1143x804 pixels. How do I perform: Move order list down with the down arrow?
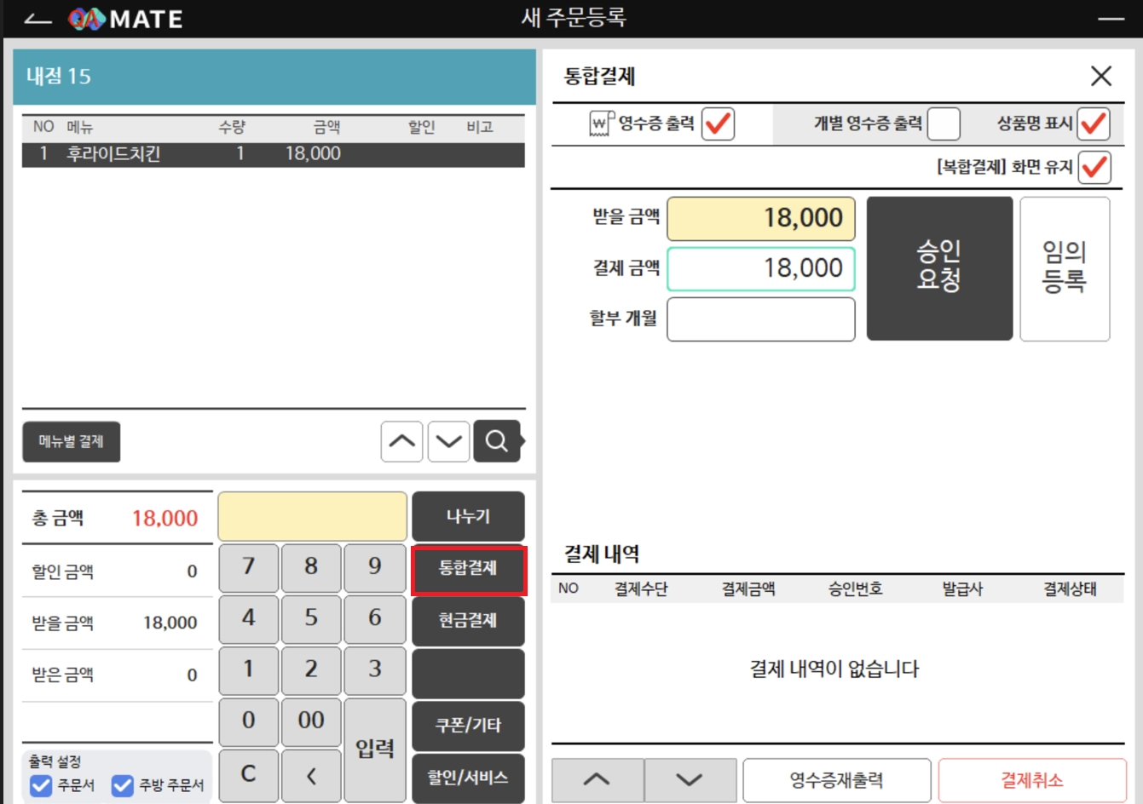(449, 441)
